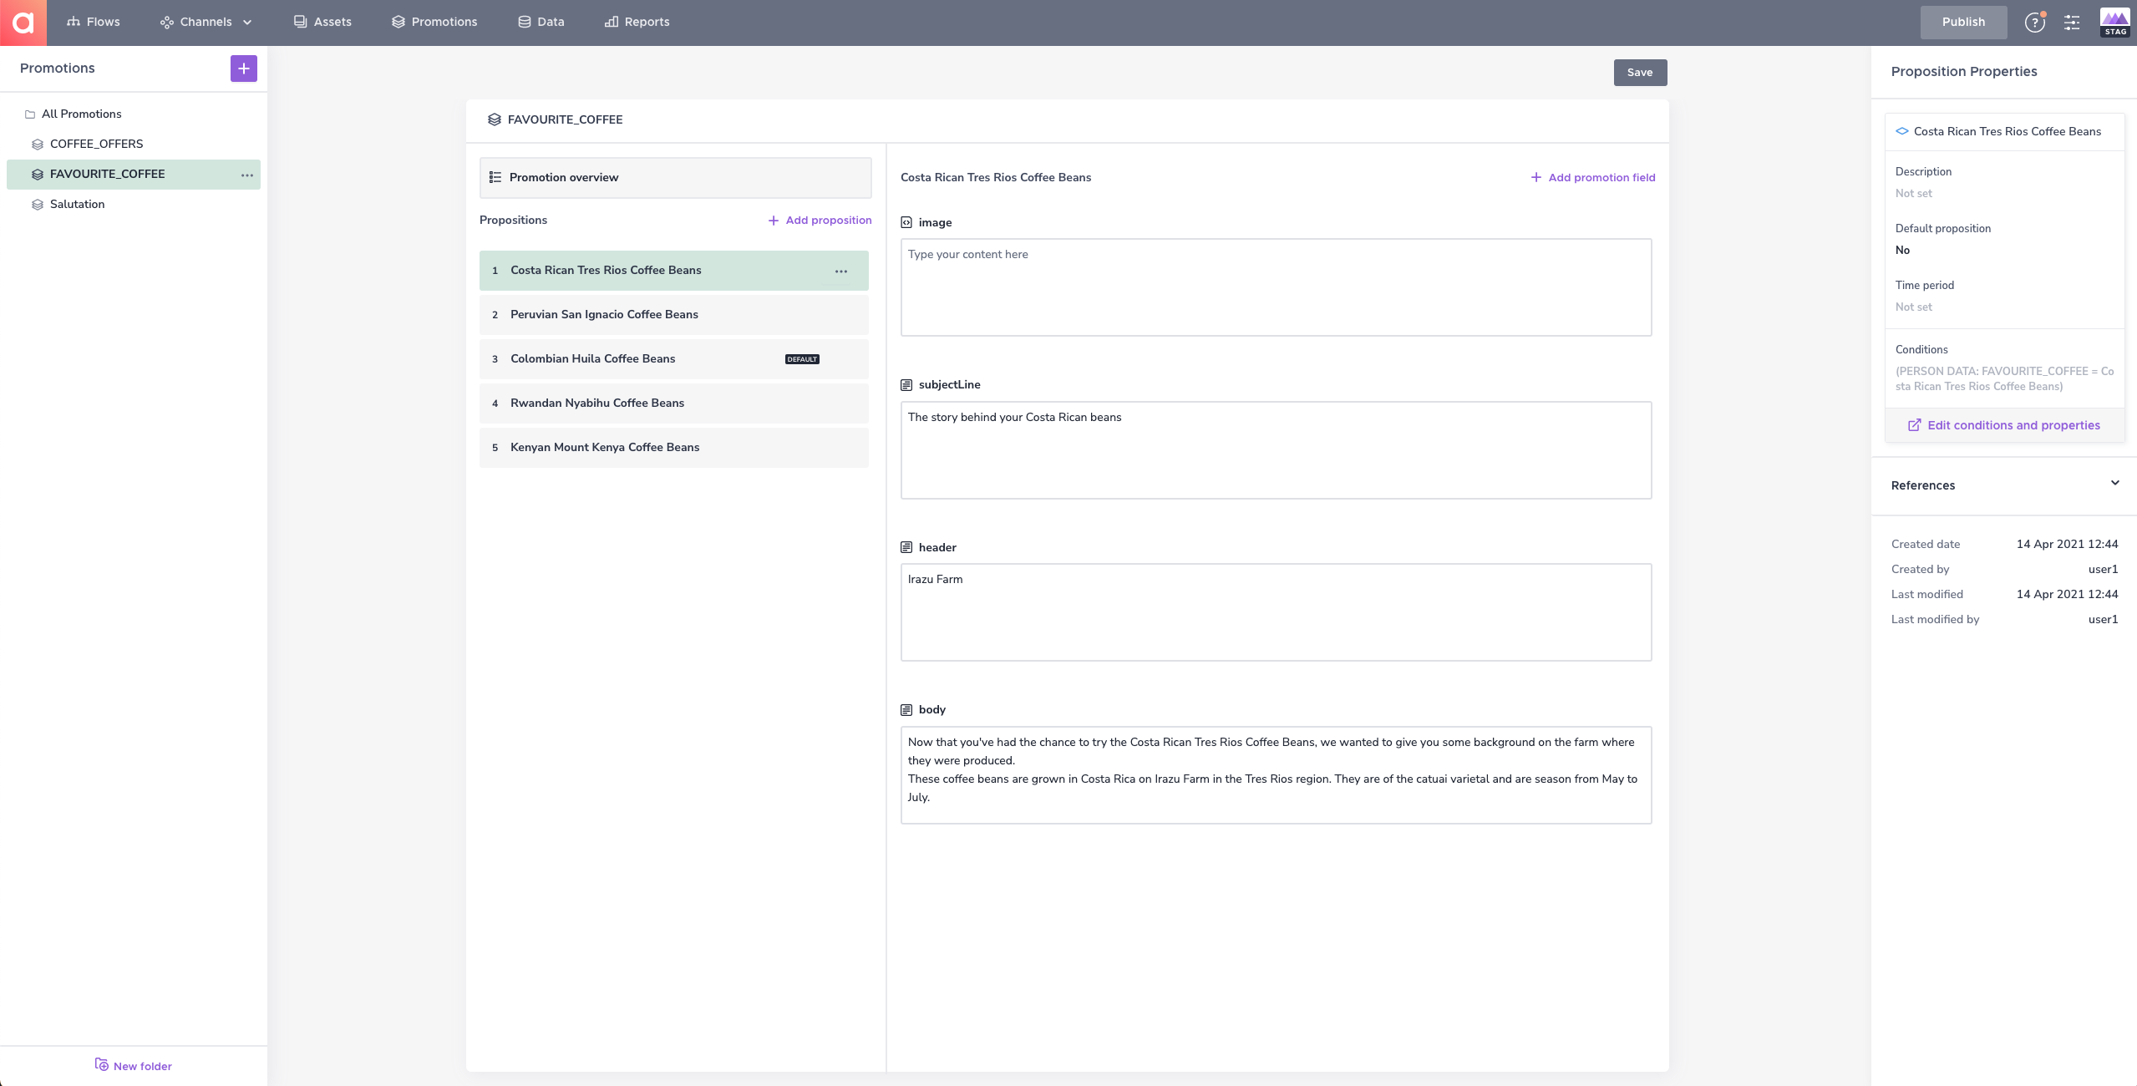Click the Save button
Screen dimensions: 2137x1086
click(1640, 73)
